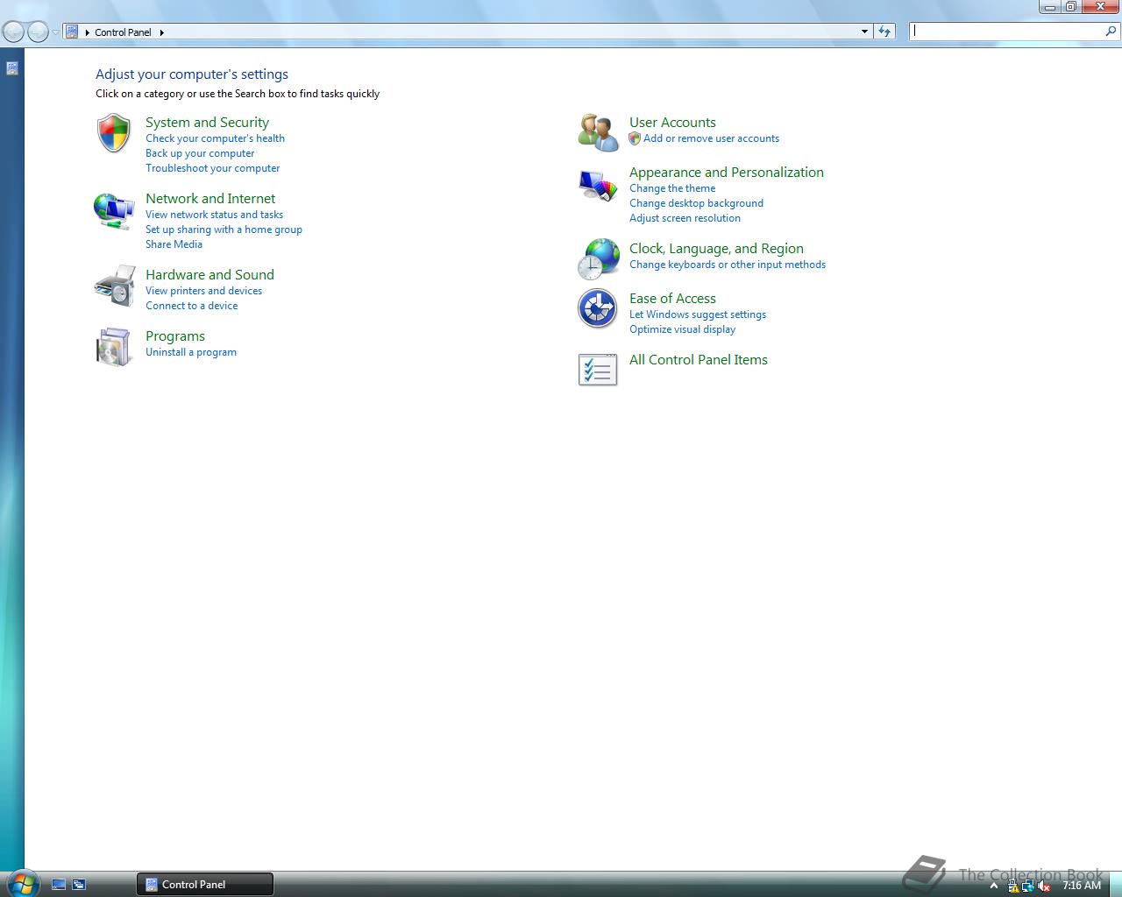
Task: Click Uninstall a program
Action: tap(191, 352)
